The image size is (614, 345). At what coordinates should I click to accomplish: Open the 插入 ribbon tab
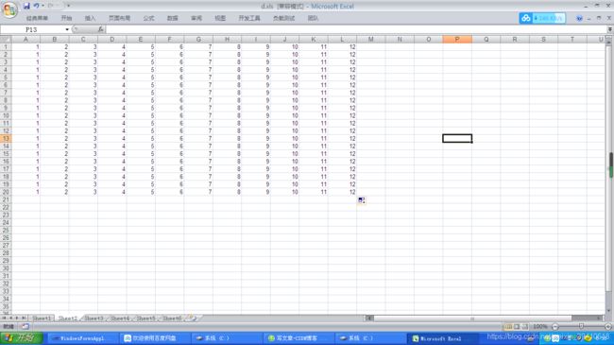(x=90, y=18)
